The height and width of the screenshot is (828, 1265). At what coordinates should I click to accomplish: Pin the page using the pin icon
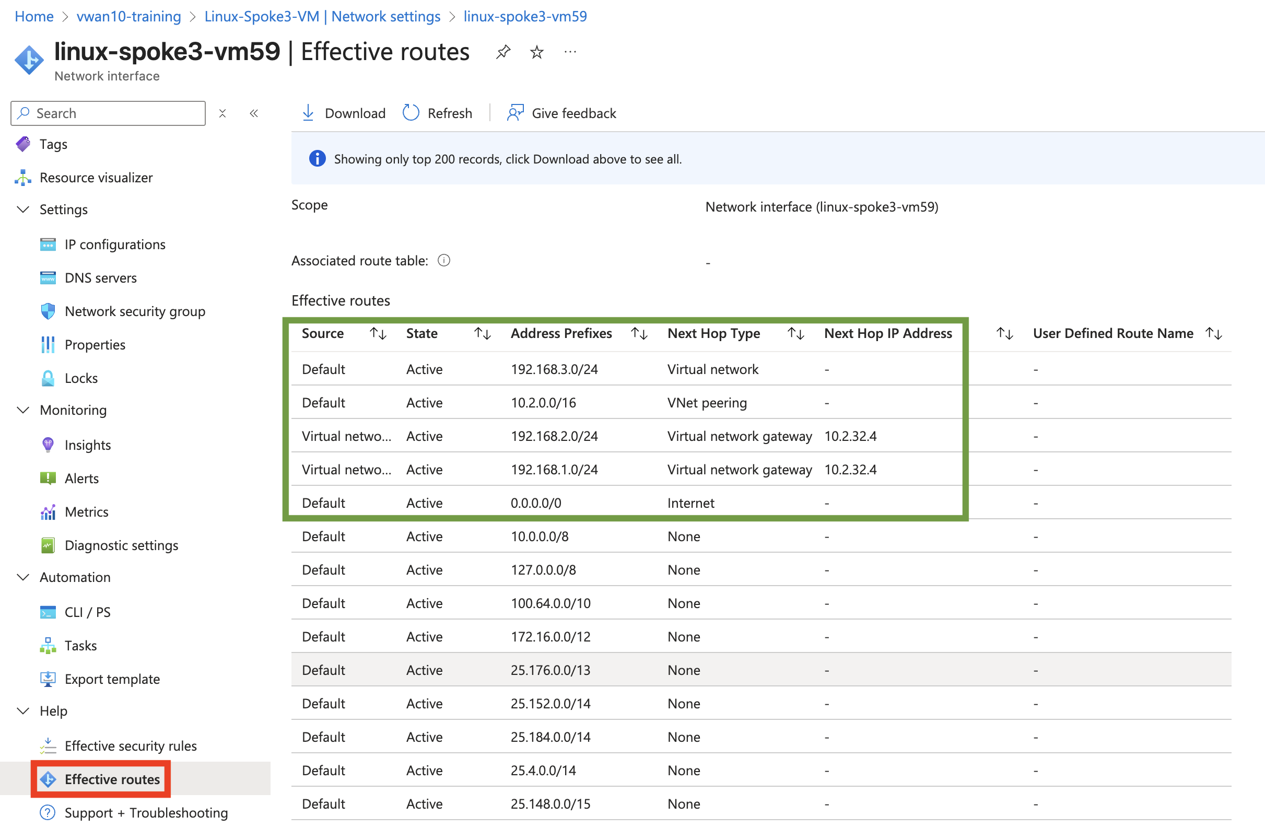pyautogui.click(x=502, y=52)
